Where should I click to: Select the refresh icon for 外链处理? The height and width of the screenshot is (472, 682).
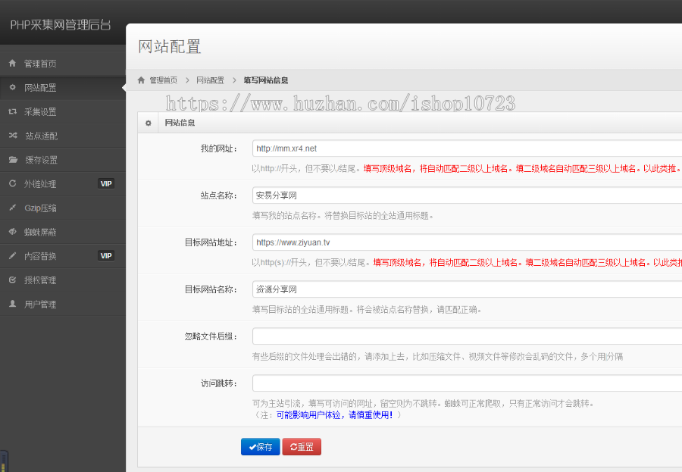tap(13, 183)
